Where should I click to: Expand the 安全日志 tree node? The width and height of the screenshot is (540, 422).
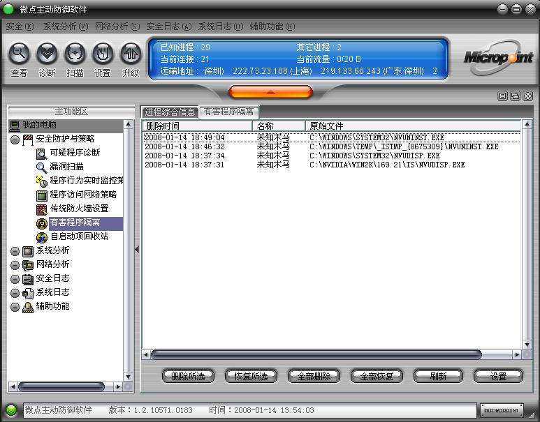(x=15, y=279)
